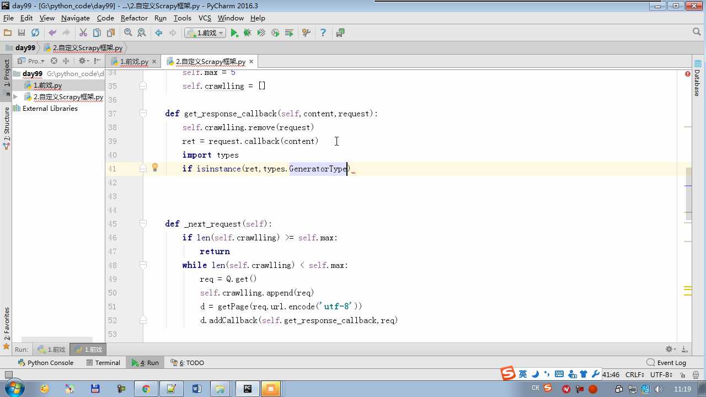Open the Terminal tool window
706x397 pixels.
click(103, 363)
